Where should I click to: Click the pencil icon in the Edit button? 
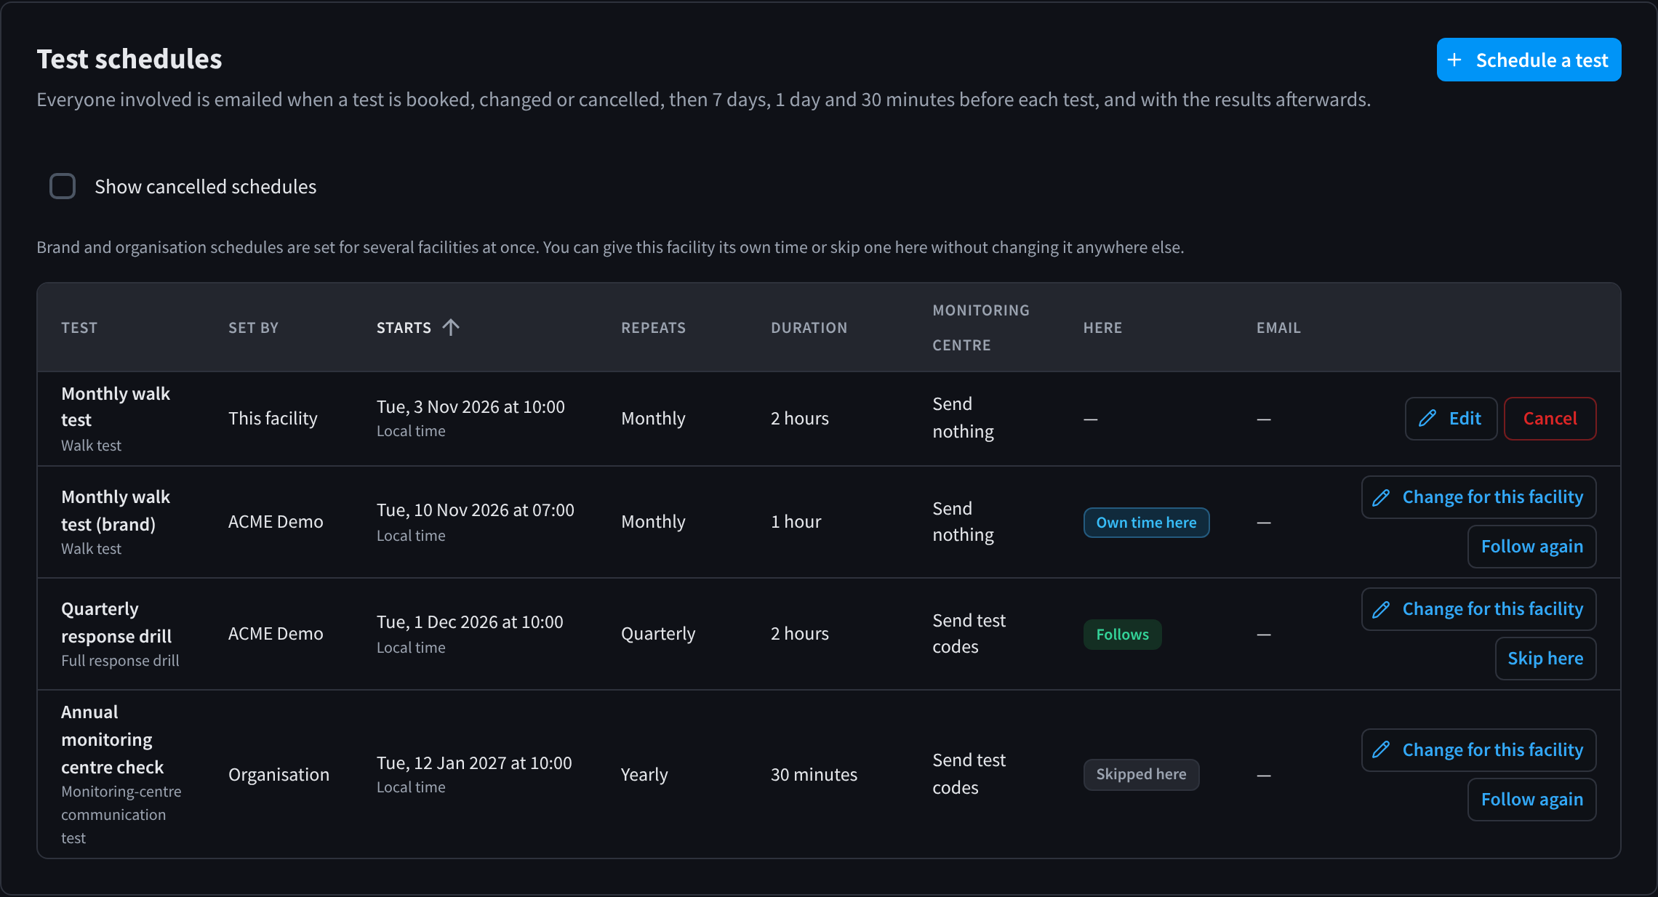[x=1427, y=418]
